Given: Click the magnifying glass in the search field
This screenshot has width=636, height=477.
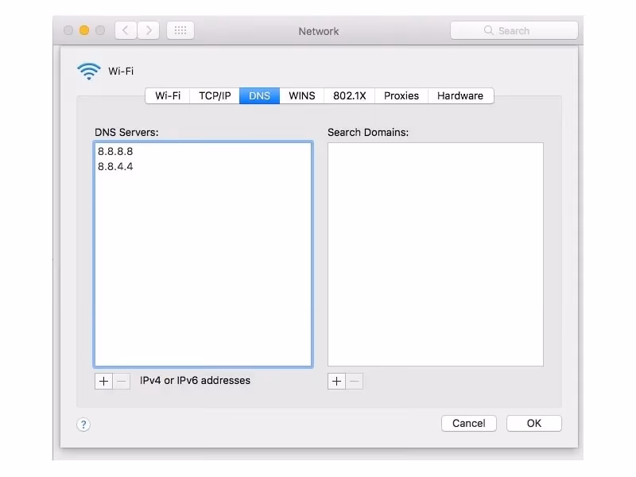Looking at the screenshot, I should [x=487, y=29].
